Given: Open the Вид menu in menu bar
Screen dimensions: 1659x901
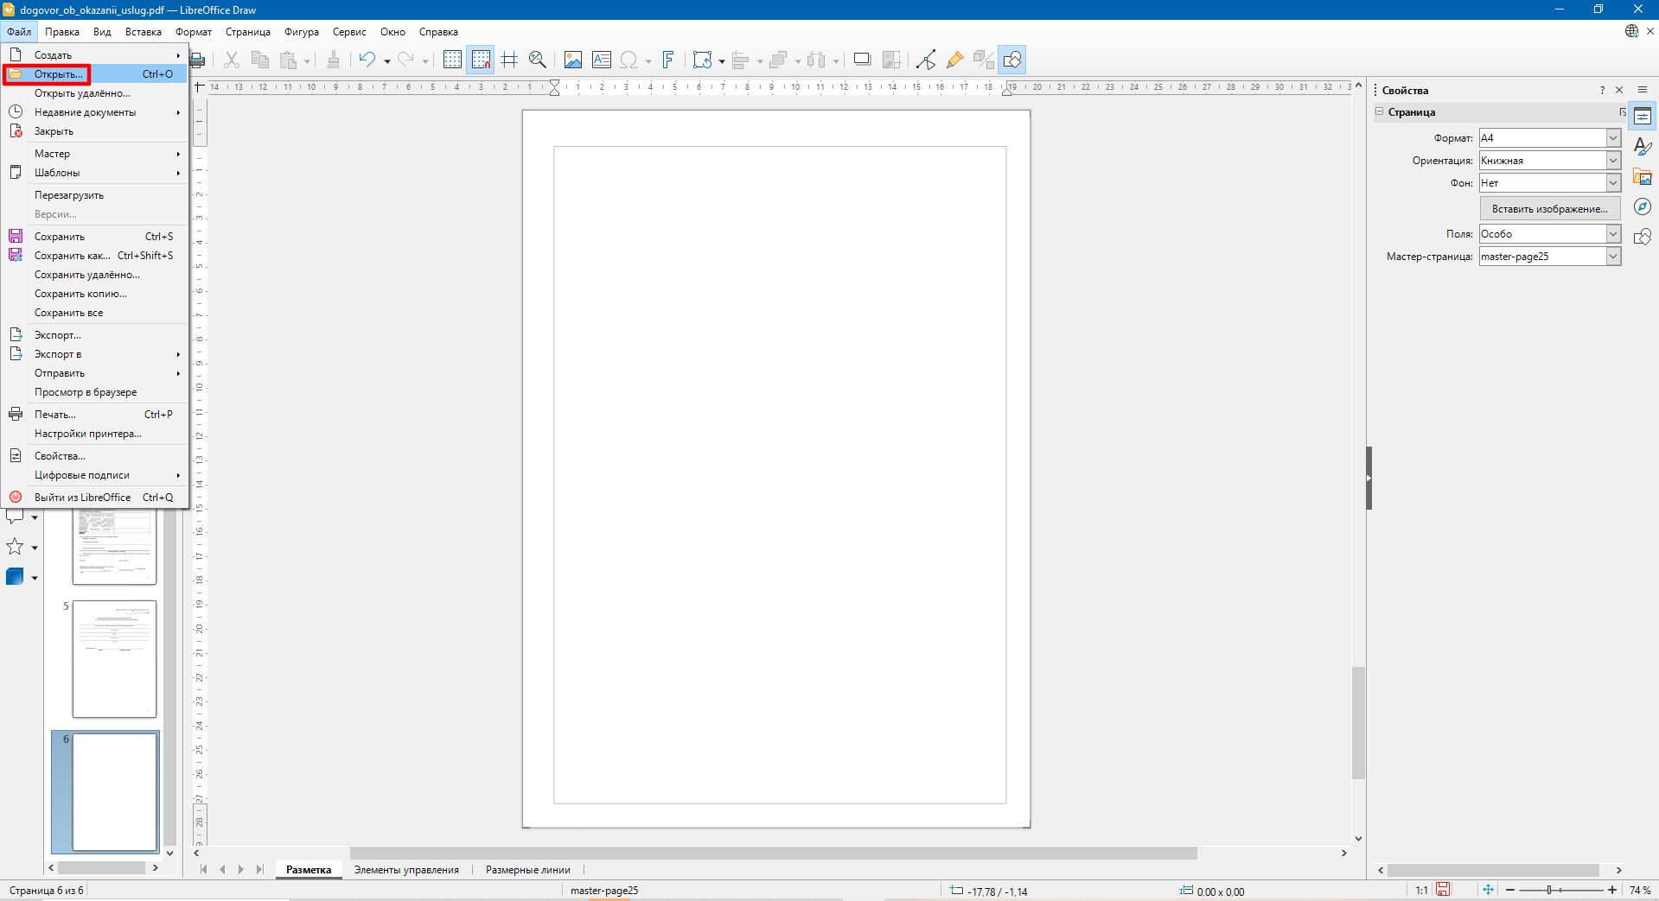Looking at the screenshot, I should point(102,32).
